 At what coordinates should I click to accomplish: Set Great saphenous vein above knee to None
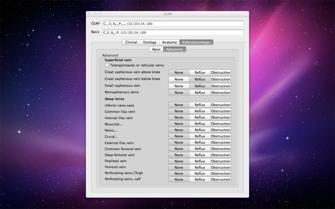tap(179, 72)
